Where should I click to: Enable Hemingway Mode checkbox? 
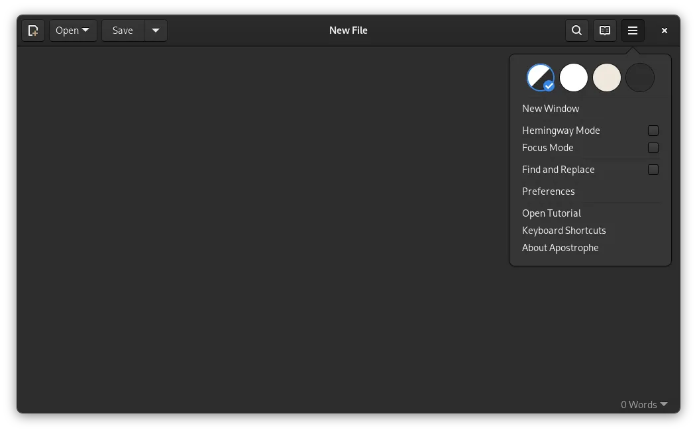pos(653,131)
